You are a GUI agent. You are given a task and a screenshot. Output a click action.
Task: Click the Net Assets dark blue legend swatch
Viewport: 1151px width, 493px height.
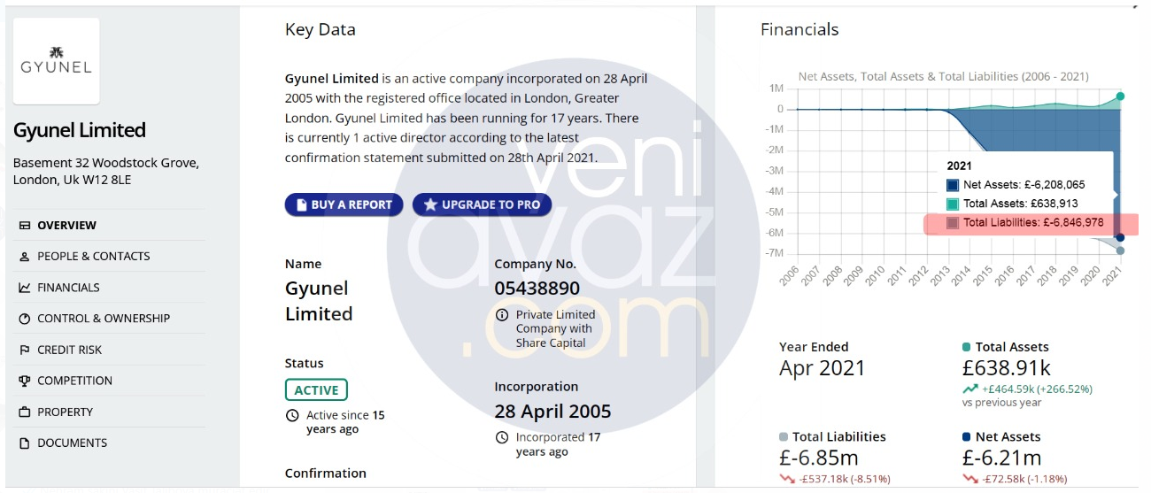(953, 185)
